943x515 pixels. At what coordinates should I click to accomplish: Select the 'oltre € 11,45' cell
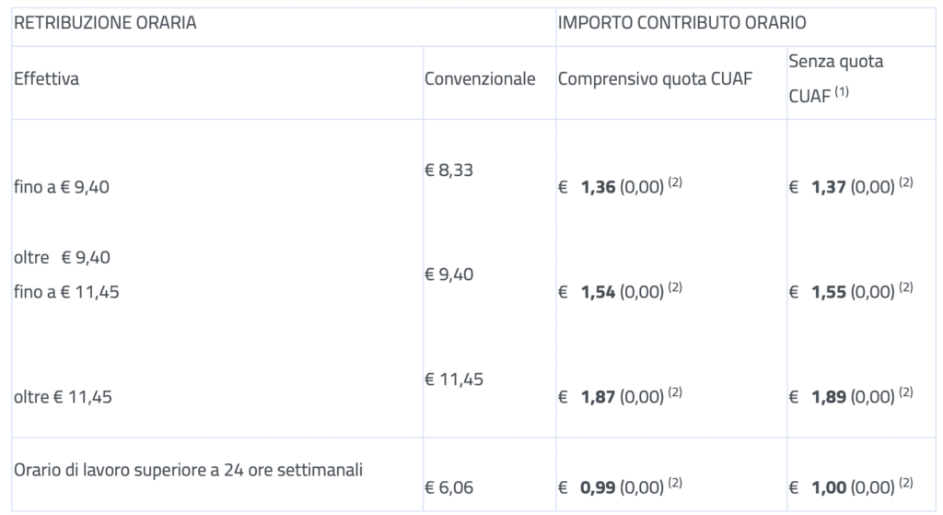[x=64, y=397]
